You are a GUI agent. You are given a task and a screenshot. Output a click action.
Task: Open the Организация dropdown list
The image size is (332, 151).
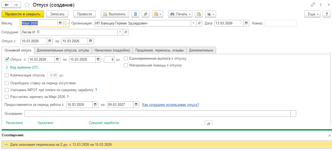[x=194, y=23]
